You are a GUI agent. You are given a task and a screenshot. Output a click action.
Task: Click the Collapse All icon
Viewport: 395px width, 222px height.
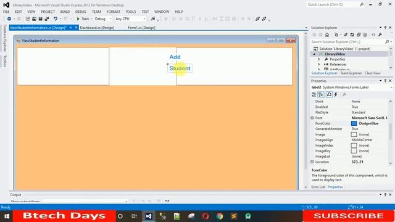click(x=359, y=35)
